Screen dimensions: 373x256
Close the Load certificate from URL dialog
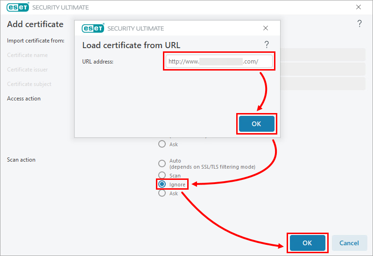pyautogui.click(x=266, y=28)
